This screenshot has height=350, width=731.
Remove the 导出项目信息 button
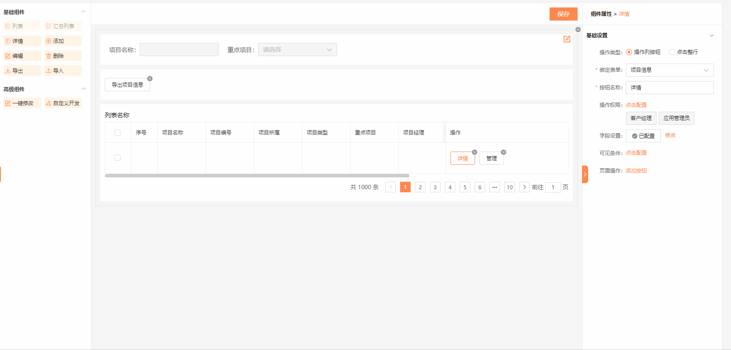150,79
